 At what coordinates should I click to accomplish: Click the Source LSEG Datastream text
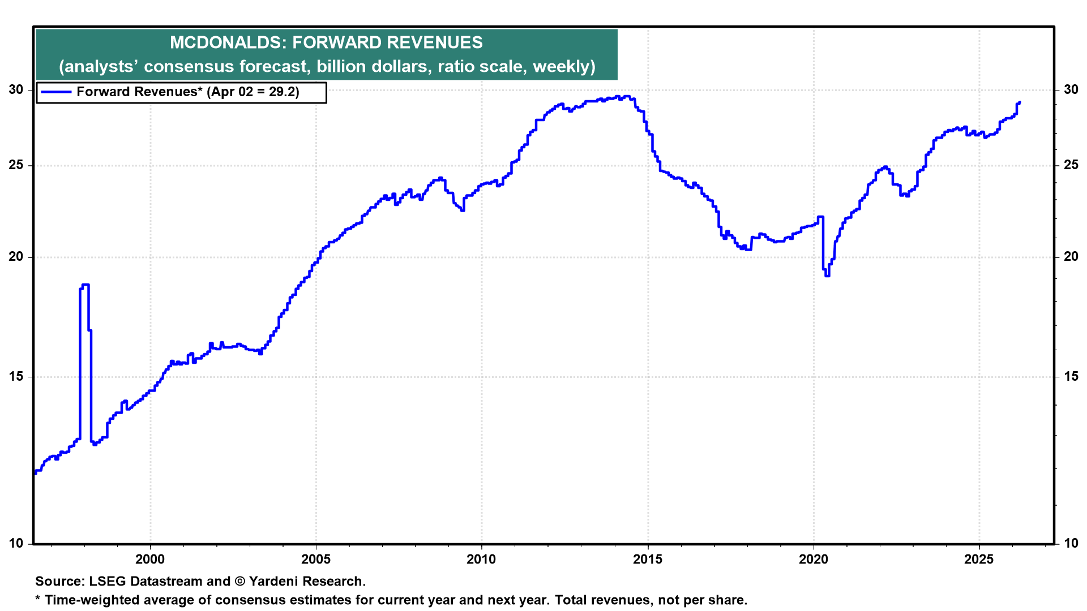point(200,582)
